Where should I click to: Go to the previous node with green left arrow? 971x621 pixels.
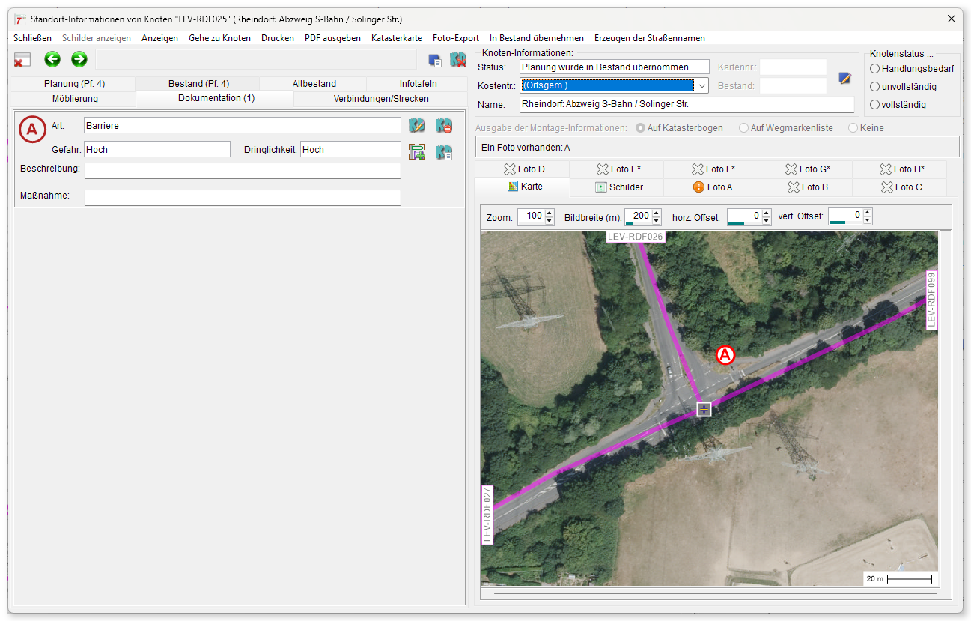(x=52, y=59)
